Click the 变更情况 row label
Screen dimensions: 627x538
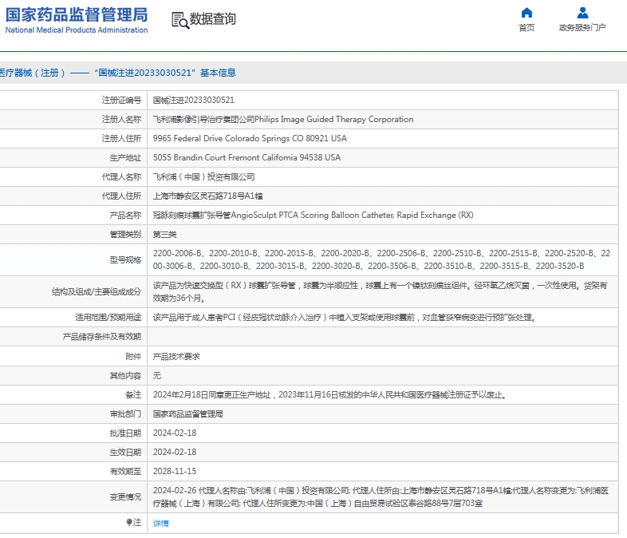(x=125, y=497)
